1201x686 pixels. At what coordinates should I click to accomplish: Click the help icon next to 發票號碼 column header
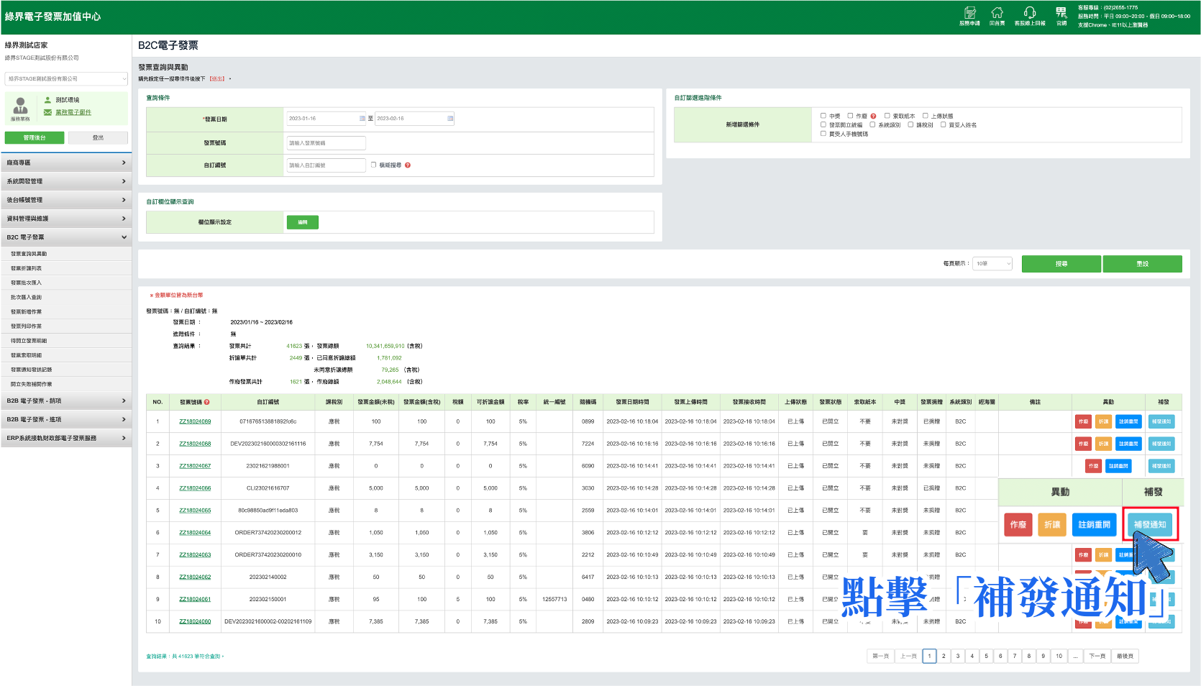(x=207, y=402)
